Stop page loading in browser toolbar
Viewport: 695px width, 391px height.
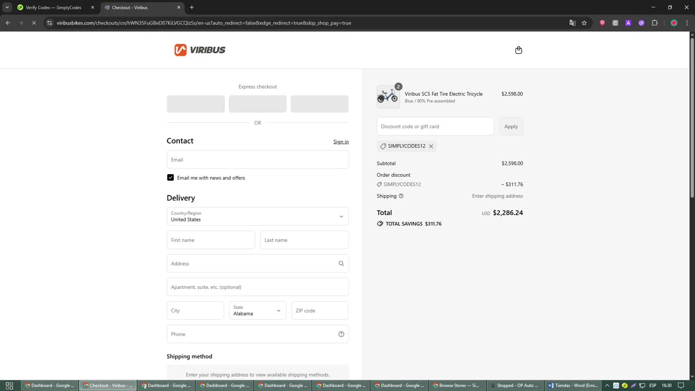(x=34, y=23)
